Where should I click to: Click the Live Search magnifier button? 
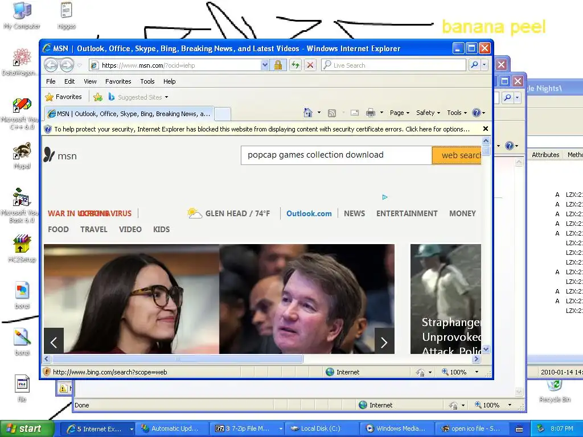[x=474, y=65]
